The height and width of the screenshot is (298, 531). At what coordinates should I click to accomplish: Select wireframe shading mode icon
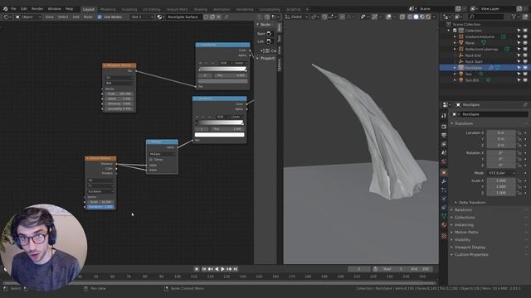[x=410, y=17]
